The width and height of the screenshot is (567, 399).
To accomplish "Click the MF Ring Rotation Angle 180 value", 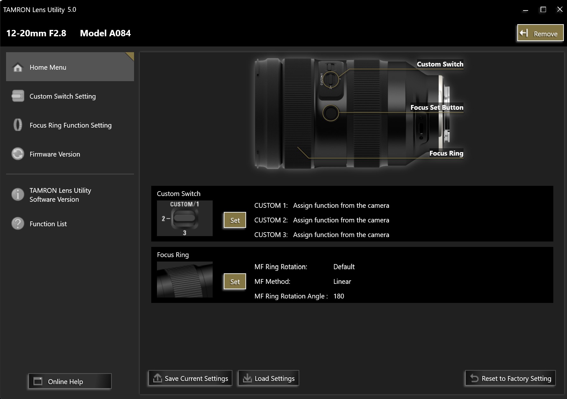I will 339,296.
